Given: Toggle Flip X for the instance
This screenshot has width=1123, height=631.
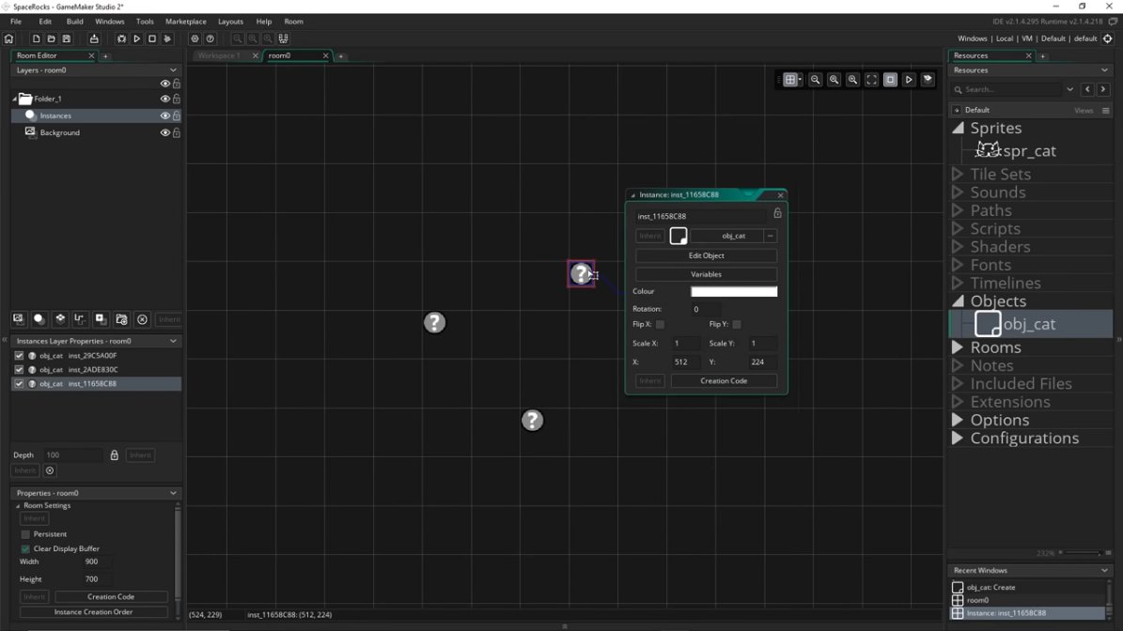Looking at the screenshot, I should (x=661, y=325).
